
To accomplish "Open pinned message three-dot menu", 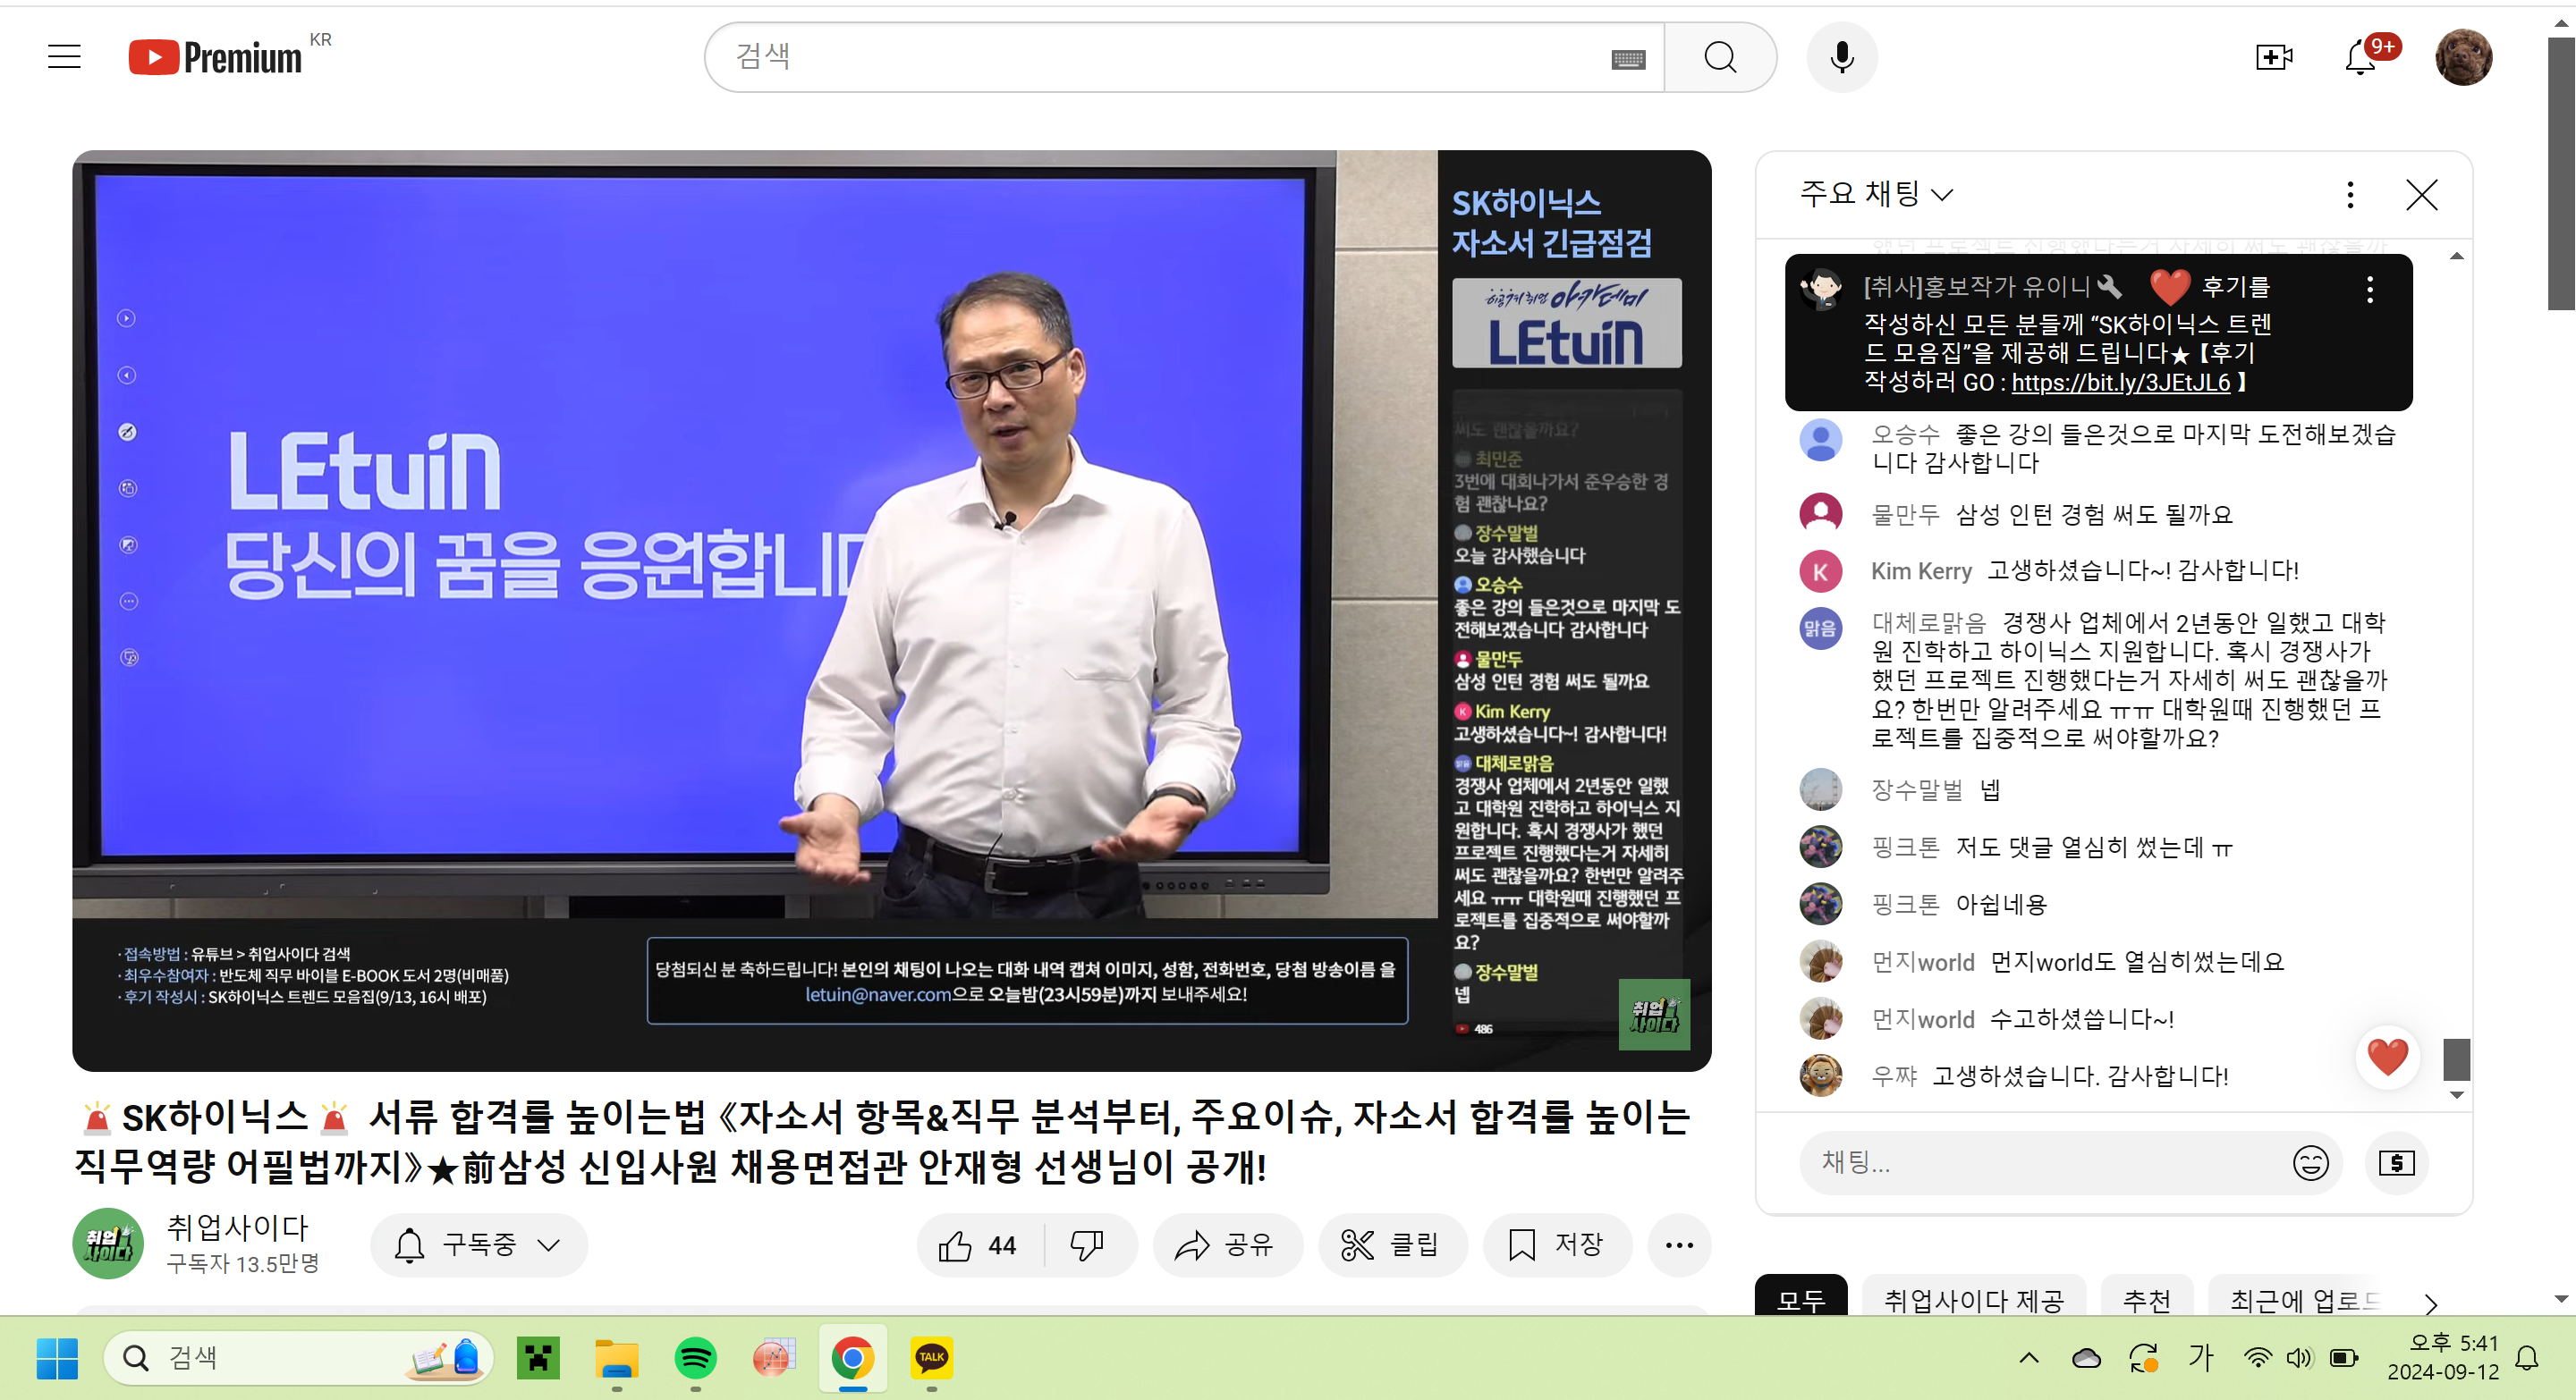I will coord(2369,290).
